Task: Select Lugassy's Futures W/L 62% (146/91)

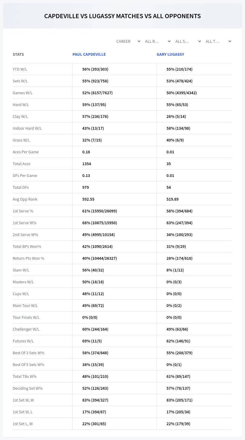Action: point(178,341)
